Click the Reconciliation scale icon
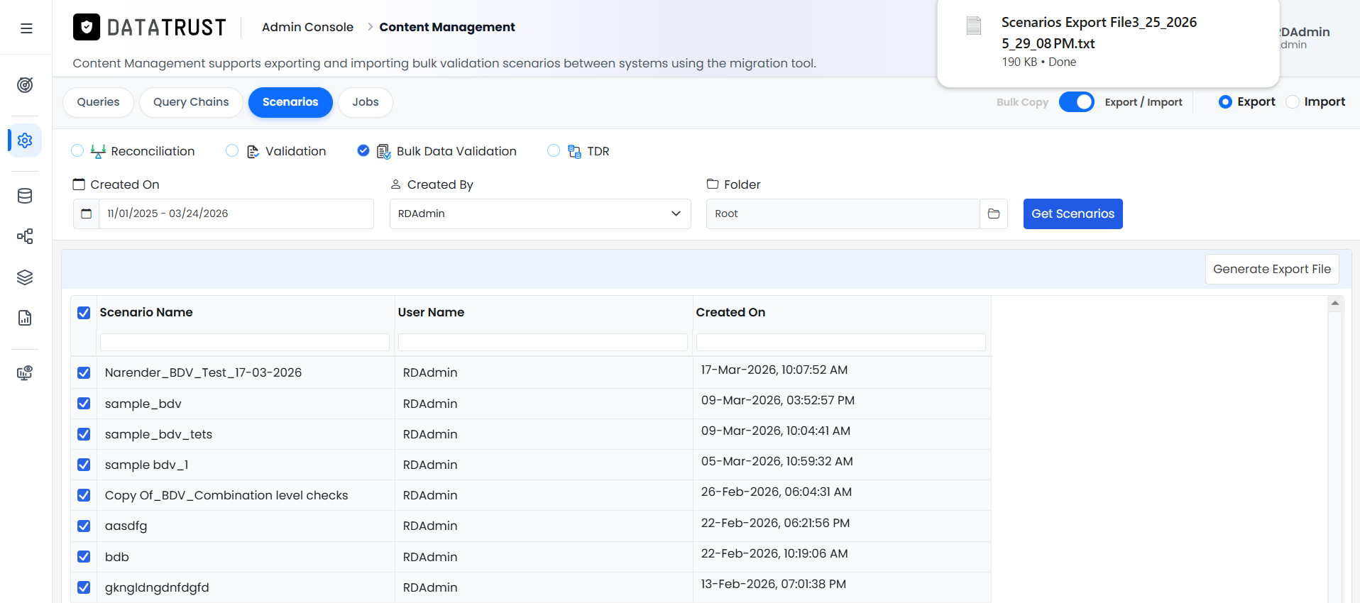The width and height of the screenshot is (1360, 603). [x=98, y=151]
